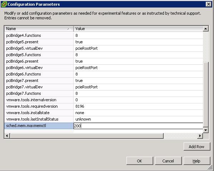Open Help for configuration parameters

coord(196,161)
